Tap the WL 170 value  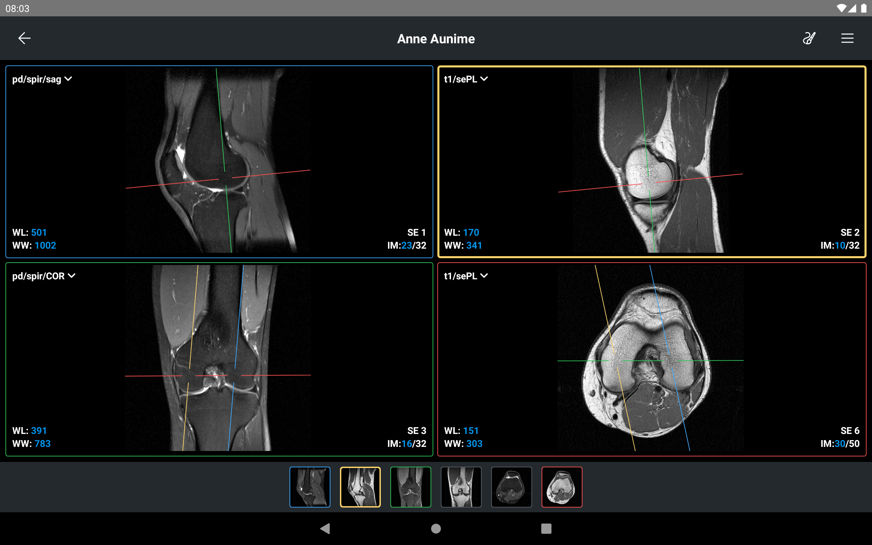coord(471,233)
